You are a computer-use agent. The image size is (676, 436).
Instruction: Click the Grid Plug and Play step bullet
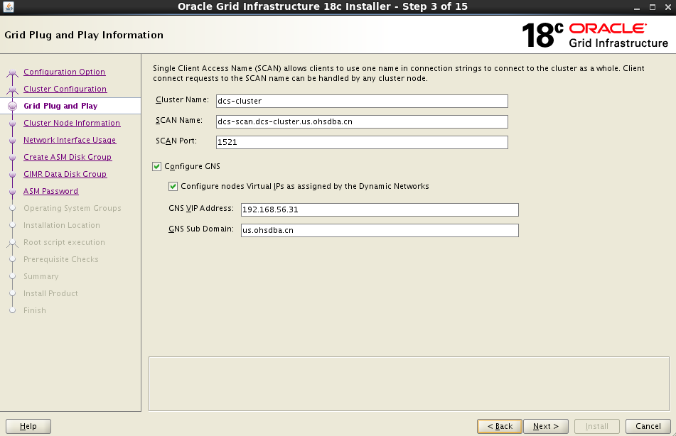[x=13, y=106]
